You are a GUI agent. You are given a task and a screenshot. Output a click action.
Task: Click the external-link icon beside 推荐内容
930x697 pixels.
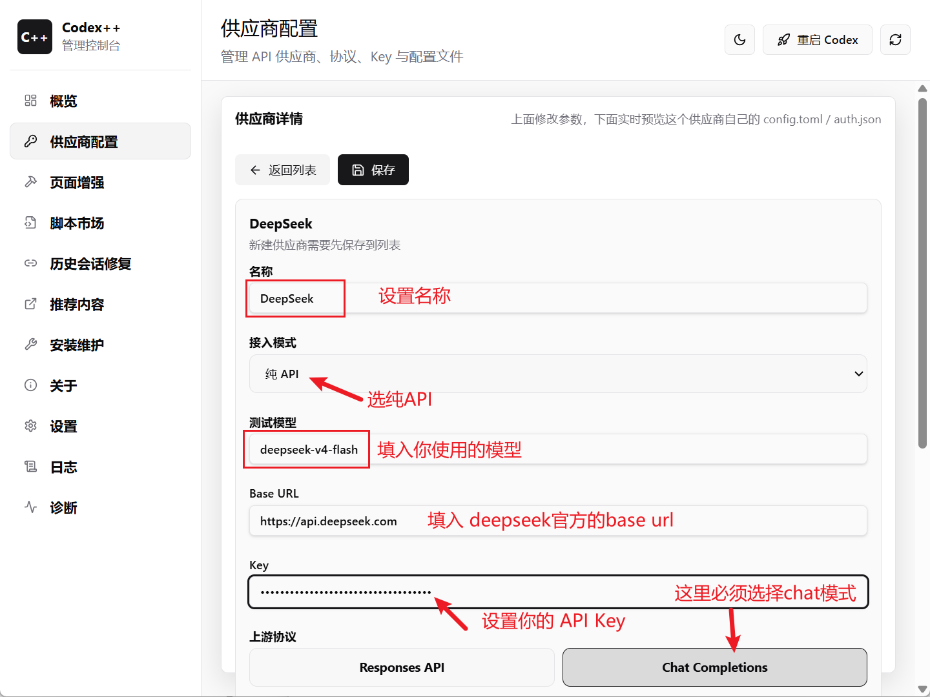30,304
